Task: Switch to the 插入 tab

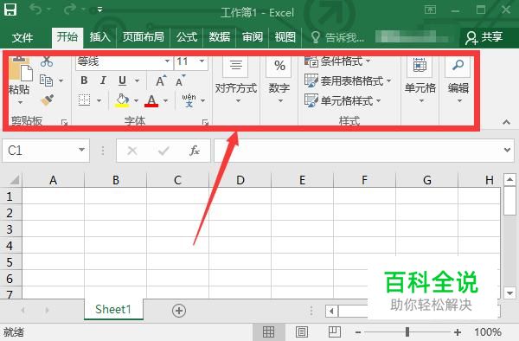Action: 99,36
